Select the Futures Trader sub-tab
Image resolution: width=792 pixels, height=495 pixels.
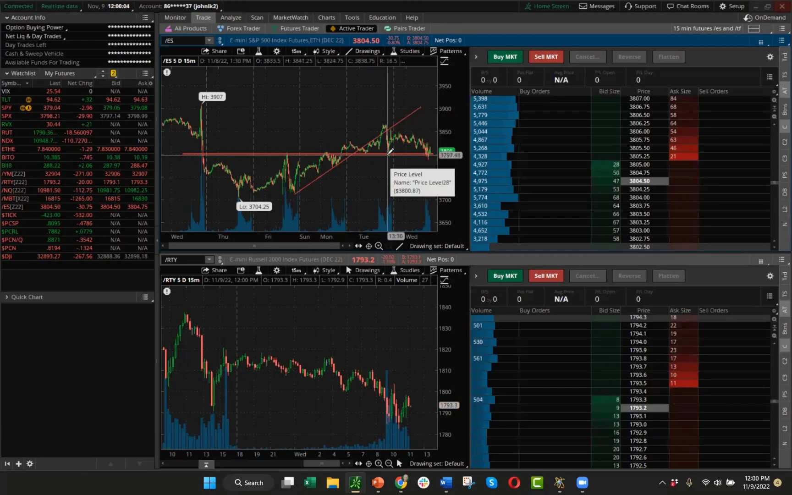tap(296, 28)
